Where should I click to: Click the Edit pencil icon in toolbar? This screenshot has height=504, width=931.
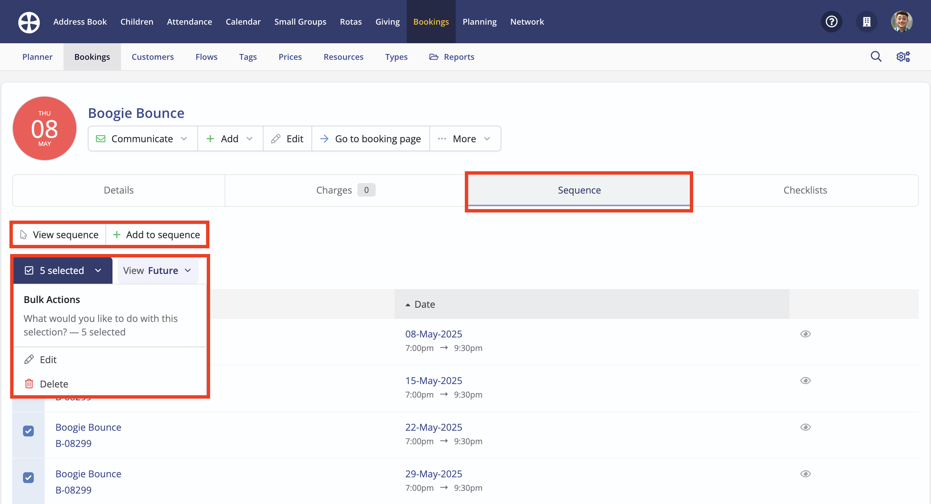276,139
